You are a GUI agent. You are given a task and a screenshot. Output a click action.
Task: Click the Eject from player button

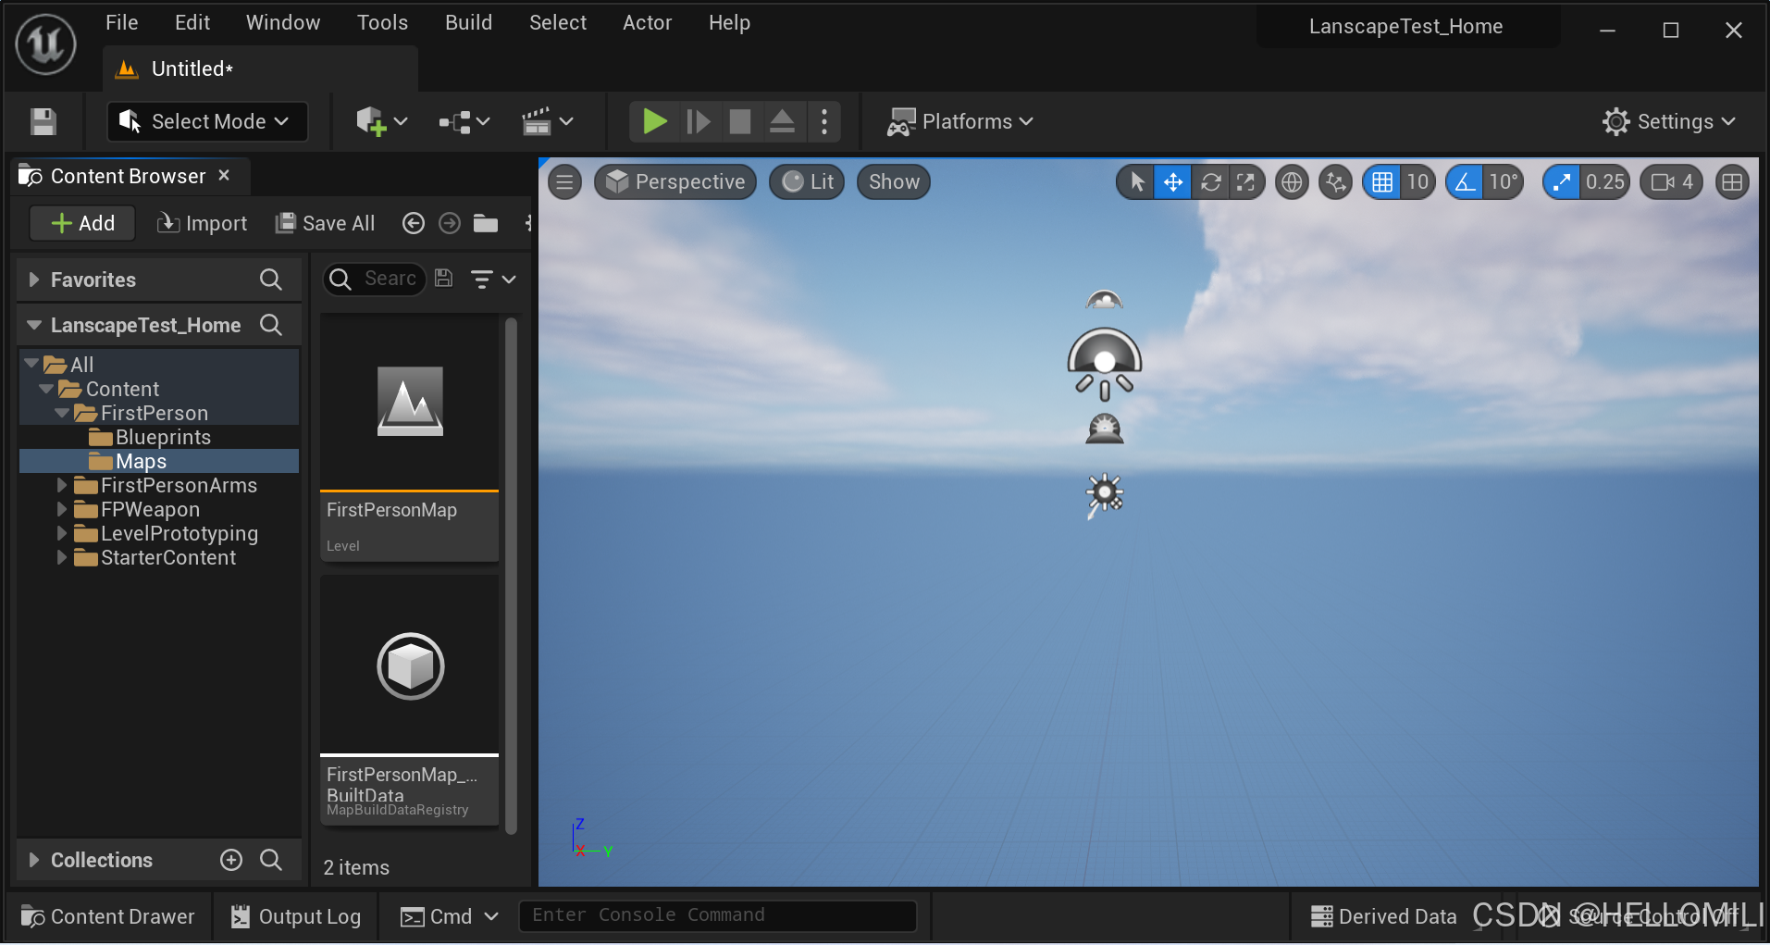click(x=782, y=121)
